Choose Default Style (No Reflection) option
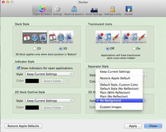166x132 pixels. (119, 89)
